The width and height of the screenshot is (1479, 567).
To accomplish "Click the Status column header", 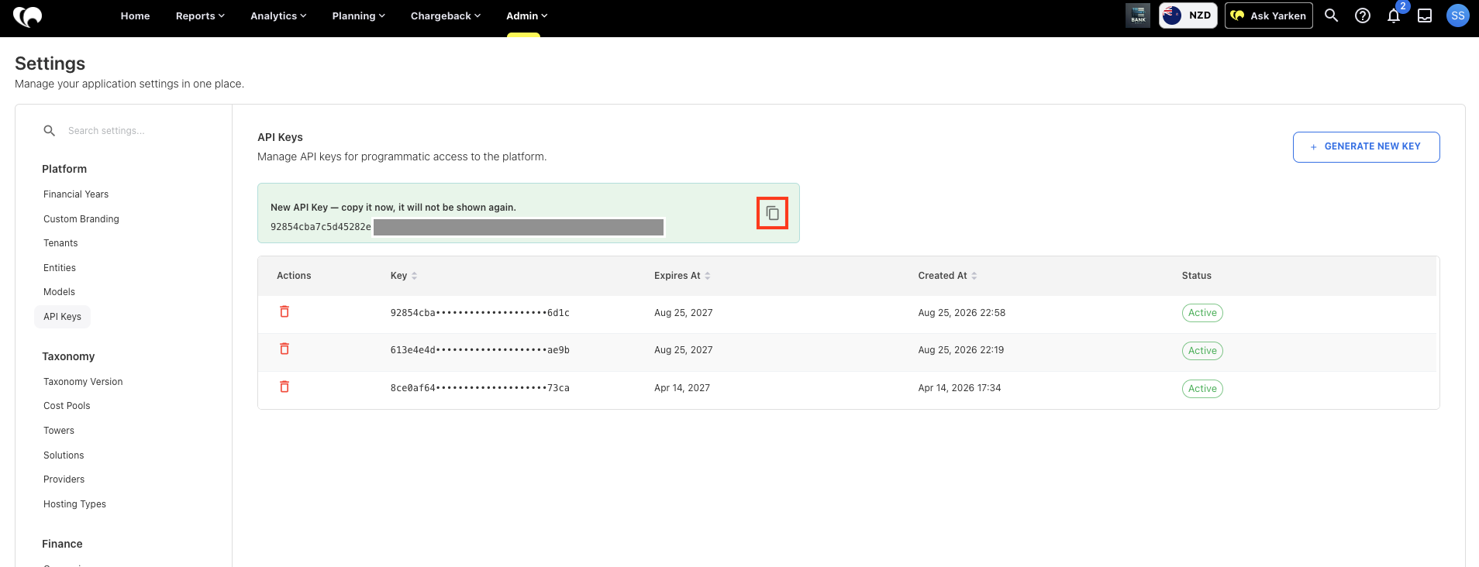I will [1196, 276].
